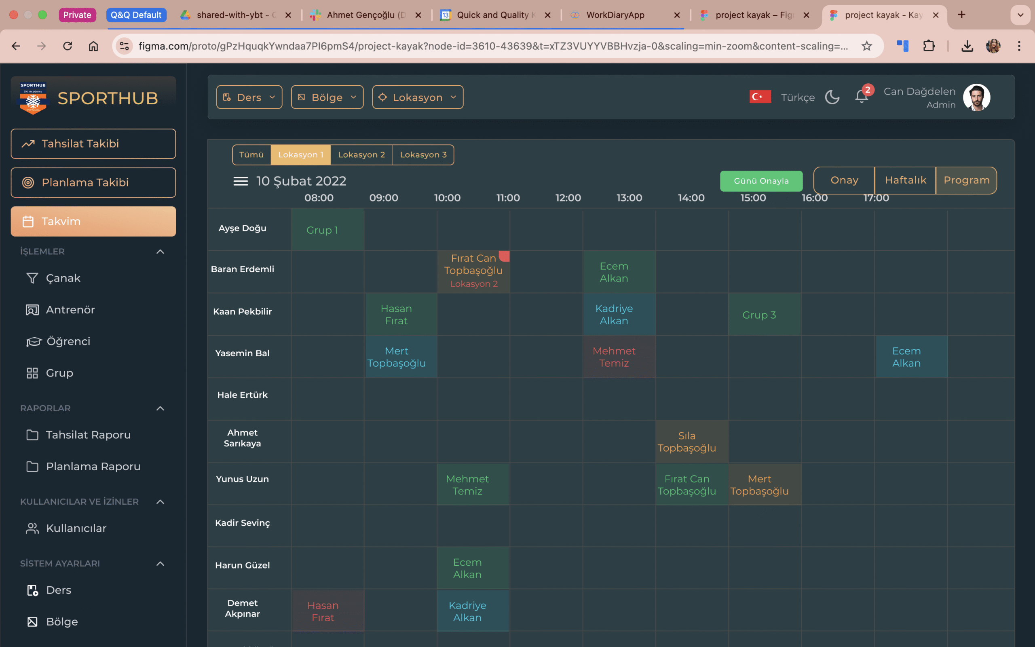The width and height of the screenshot is (1035, 647).
Task: Click the notification bell icon
Action: click(x=861, y=97)
